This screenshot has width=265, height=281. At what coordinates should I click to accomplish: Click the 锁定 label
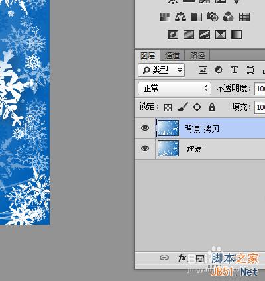(x=149, y=107)
